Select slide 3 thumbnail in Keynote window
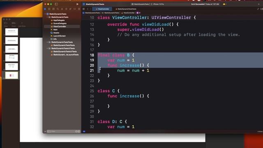The width and height of the screenshot is (263, 148). [12, 49]
